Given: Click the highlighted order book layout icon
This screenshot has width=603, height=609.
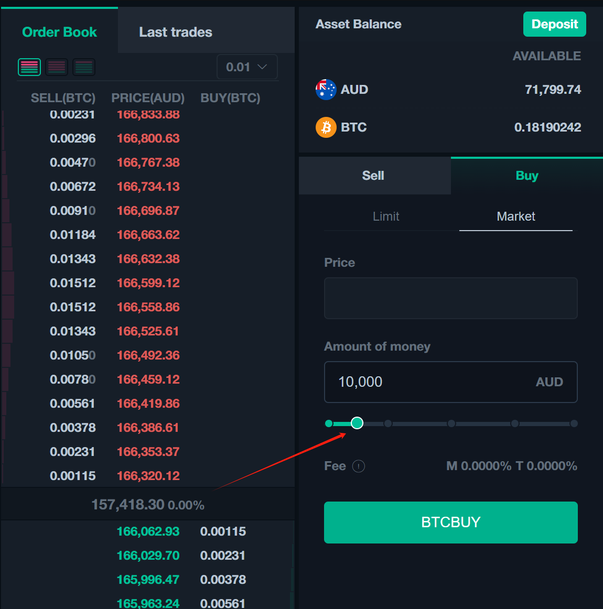Looking at the screenshot, I should pos(29,67).
